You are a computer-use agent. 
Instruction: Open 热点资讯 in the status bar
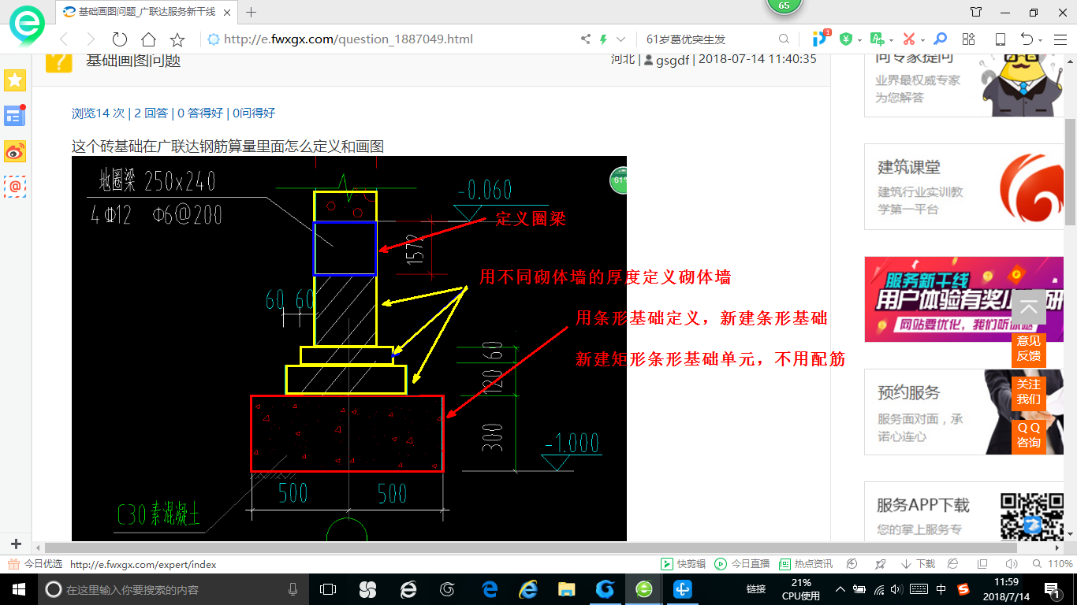[806, 564]
